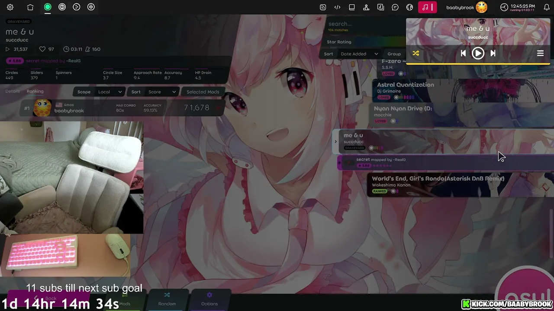Open the beatmap Options button
Image resolution: width=554 pixels, height=311 pixels.
[x=209, y=299]
